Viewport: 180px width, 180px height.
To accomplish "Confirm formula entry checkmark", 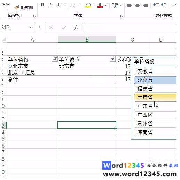I will [x=64, y=28].
